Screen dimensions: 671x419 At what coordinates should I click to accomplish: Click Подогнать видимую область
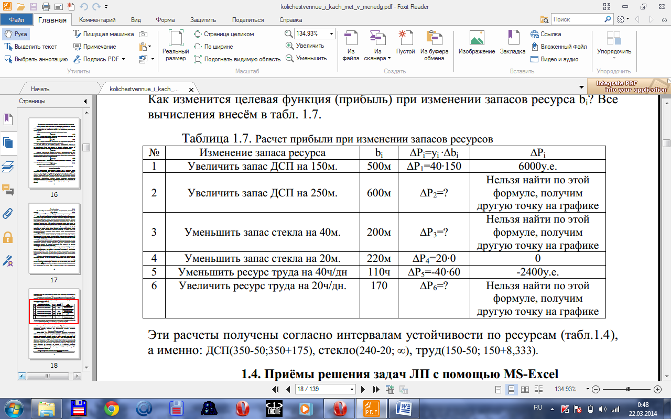coord(237,59)
